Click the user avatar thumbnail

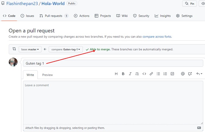[13, 62]
